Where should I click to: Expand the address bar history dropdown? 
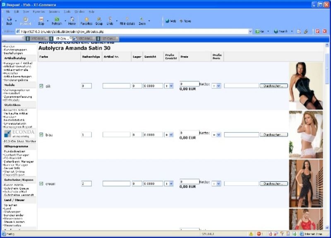(x=250, y=31)
